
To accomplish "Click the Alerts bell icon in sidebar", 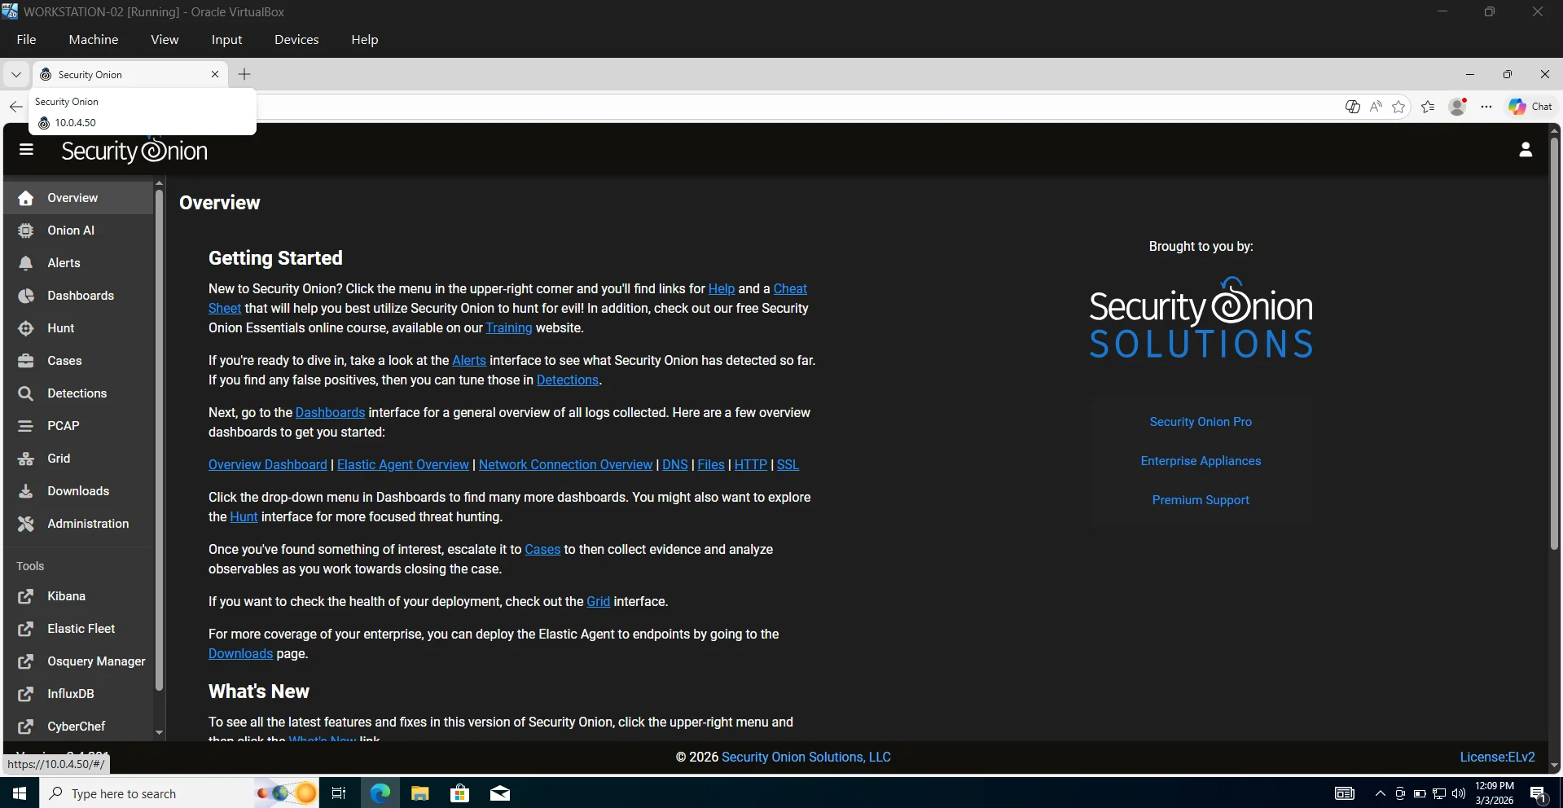I will [x=26, y=263].
